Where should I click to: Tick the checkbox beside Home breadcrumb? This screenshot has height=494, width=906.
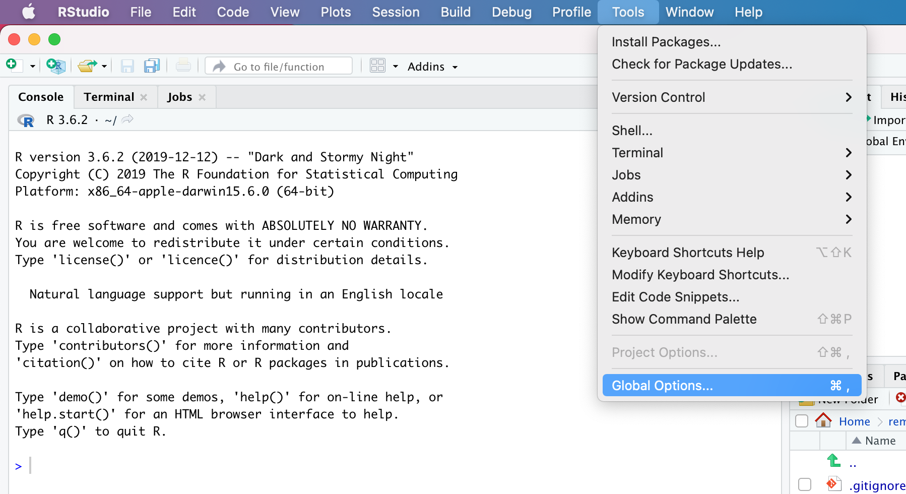(801, 421)
